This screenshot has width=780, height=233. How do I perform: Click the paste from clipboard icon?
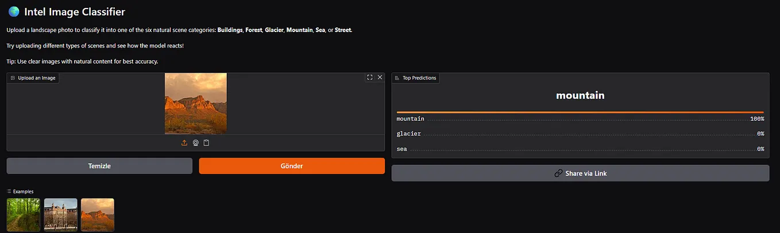tap(206, 143)
